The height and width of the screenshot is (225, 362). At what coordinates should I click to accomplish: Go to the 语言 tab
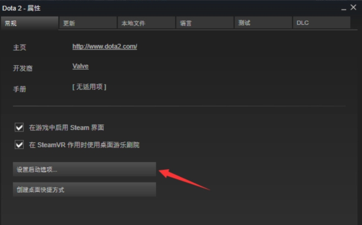205,23
